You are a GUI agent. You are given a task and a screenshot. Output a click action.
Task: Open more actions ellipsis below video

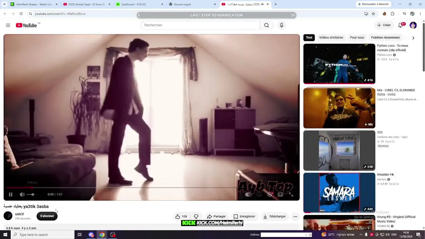pyautogui.click(x=295, y=216)
